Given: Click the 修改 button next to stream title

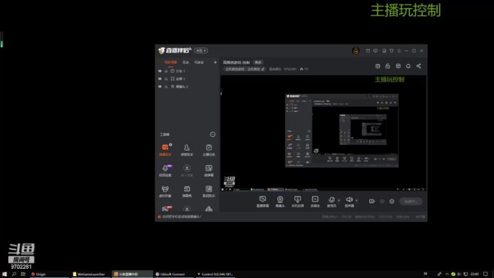Looking at the screenshot, I should pyautogui.click(x=258, y=62).
